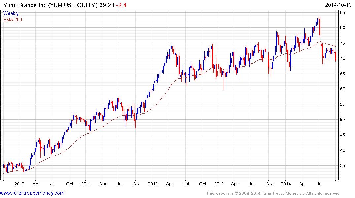Click the 50 price level label
The height and width of the screenshot is (198, 355).
[x=343, y=120]
